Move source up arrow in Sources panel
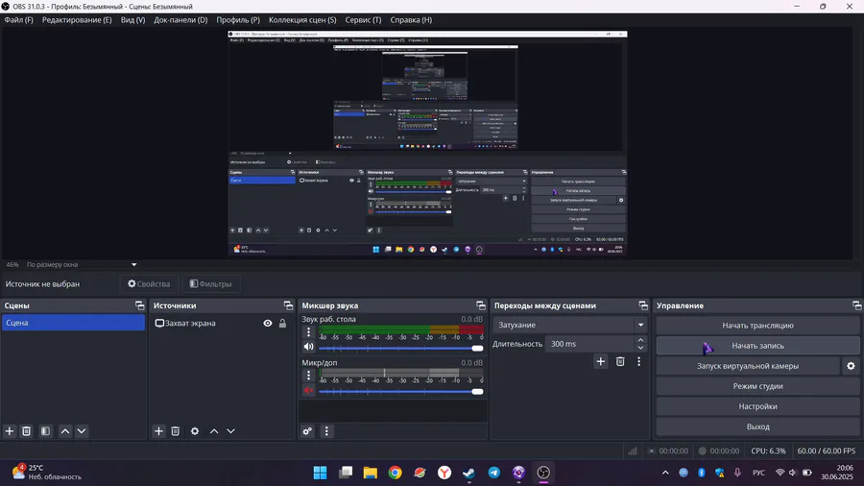 coord(214,431)
